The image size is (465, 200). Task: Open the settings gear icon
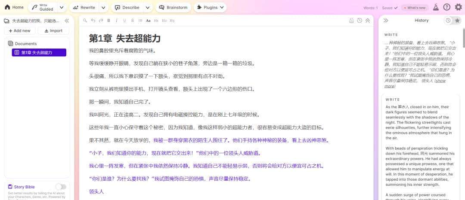click(458, 7)
